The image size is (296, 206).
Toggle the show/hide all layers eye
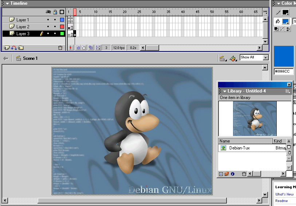coord(48,12)
